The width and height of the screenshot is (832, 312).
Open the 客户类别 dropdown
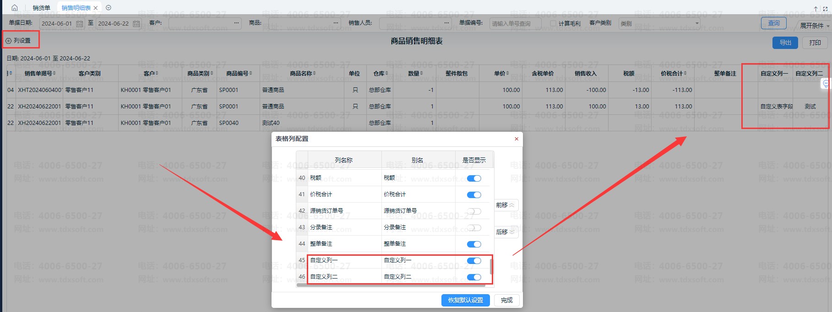(659, 23)
